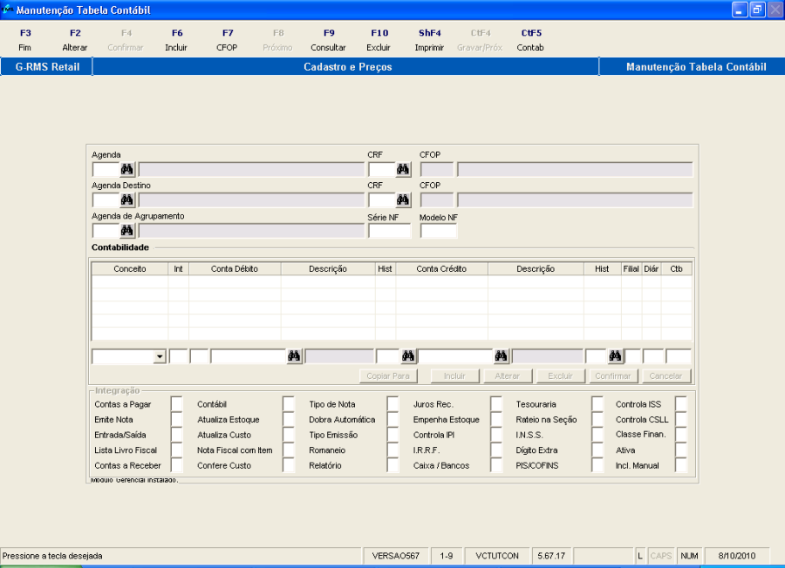Click binoculars beside the Conta Débito entry field
The width and height of the screenshot is (785, 568).
(x=294, y=356)
